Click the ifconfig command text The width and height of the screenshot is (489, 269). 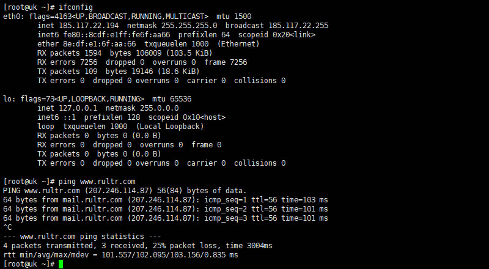(76, 7)
